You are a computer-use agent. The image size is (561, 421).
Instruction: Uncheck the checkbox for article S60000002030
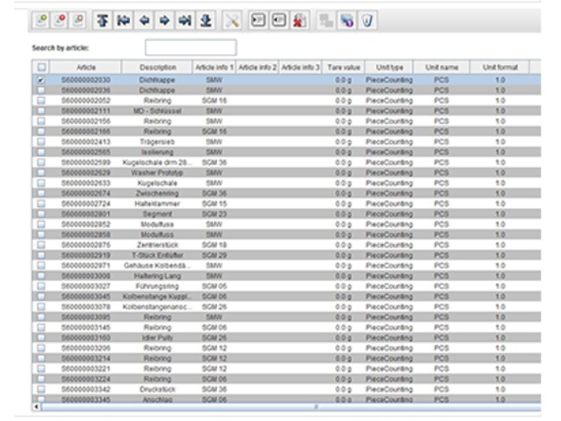(x=41, y=80)
